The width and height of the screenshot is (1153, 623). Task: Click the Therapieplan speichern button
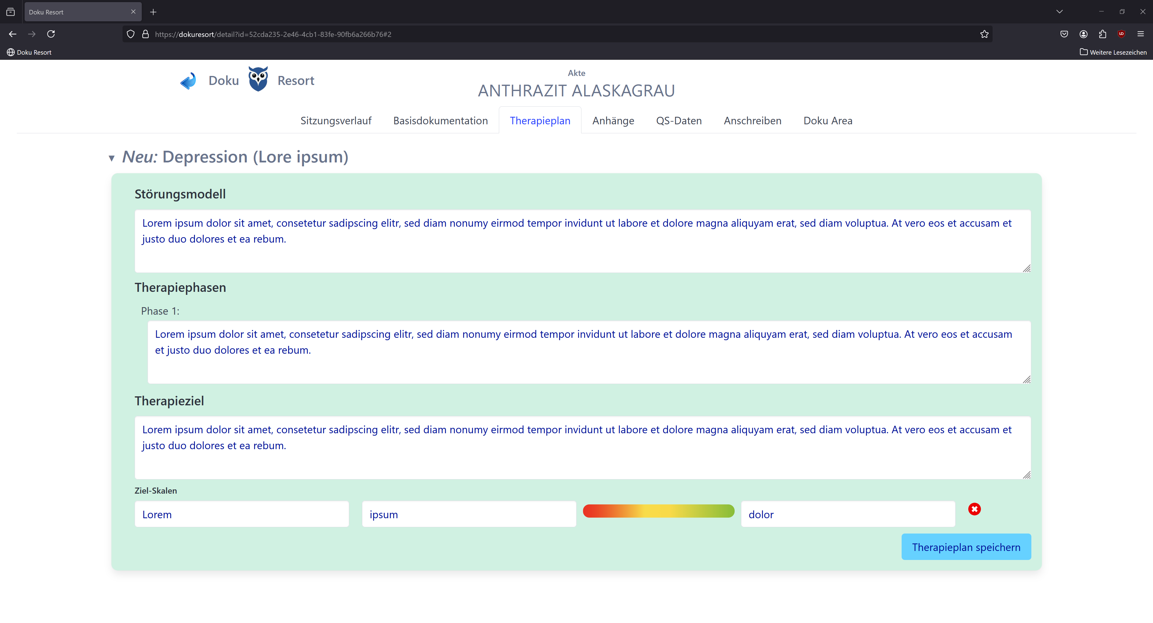(x=966, y=547)
